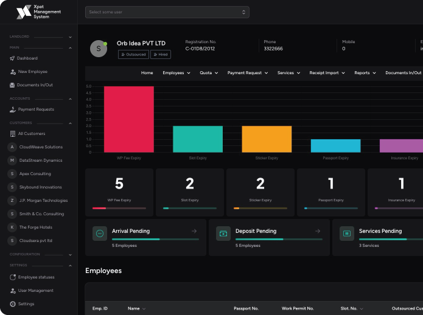Open the Settings gear icon
The image size is (423, 315).
click(x=13, y=304)
